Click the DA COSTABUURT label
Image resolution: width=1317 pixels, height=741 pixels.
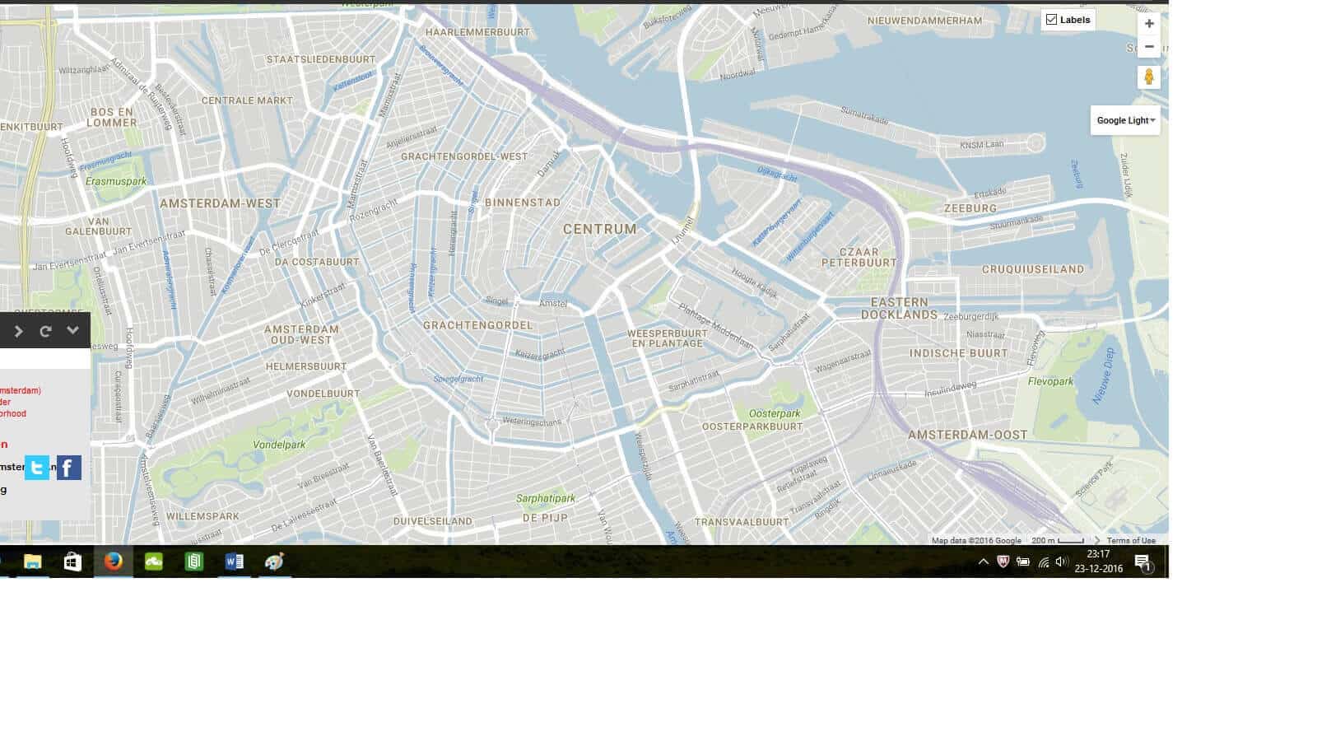(x=317, y=262)
